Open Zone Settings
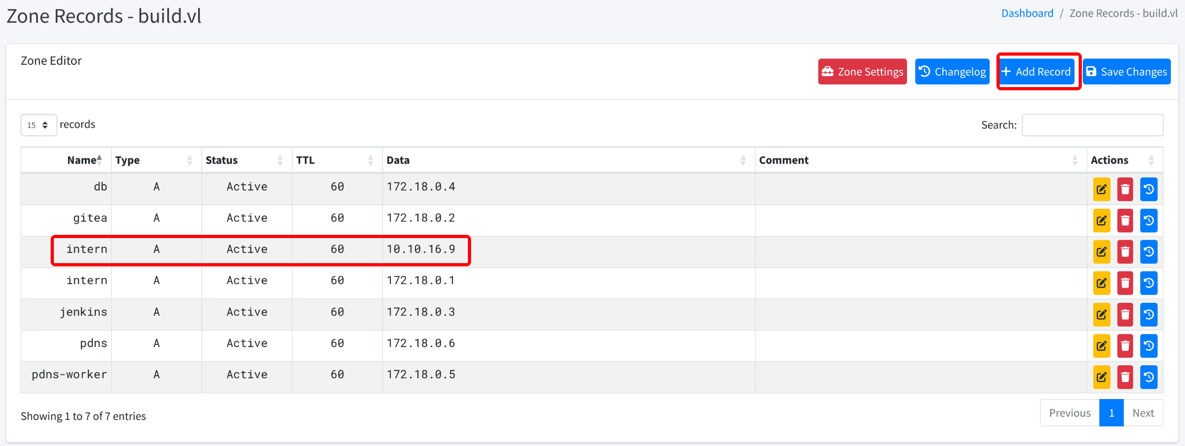Screen dimensions: 1185x446 tap(862, 72)
